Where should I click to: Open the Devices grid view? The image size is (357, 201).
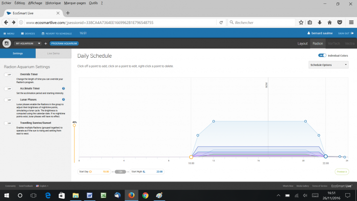[x=27, y=33]
